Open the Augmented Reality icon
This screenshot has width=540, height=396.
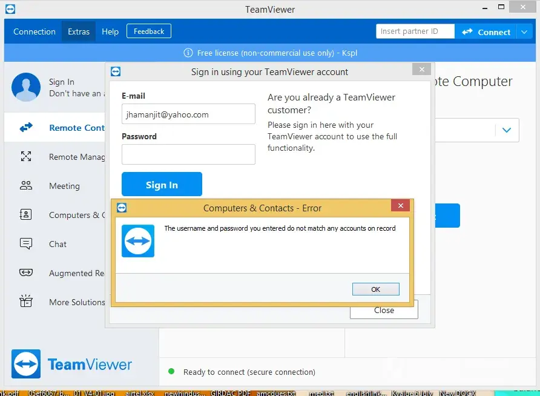click(26, 273)
